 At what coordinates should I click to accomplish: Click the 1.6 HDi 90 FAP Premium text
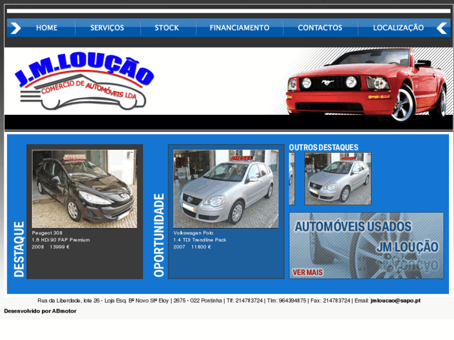[61, 240]
